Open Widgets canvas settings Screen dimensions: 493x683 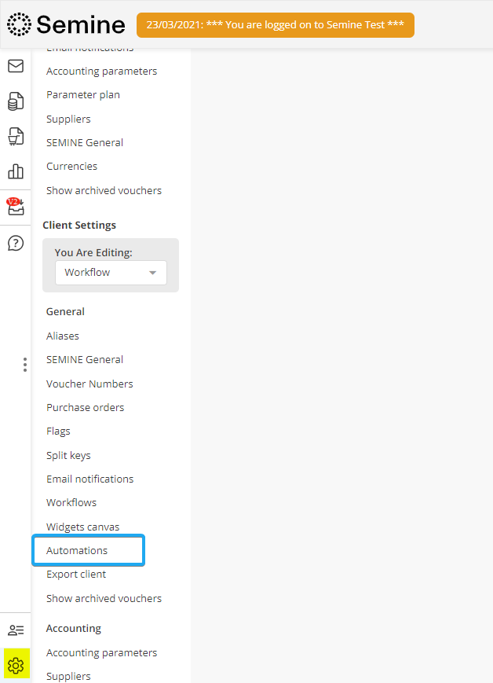82,527
